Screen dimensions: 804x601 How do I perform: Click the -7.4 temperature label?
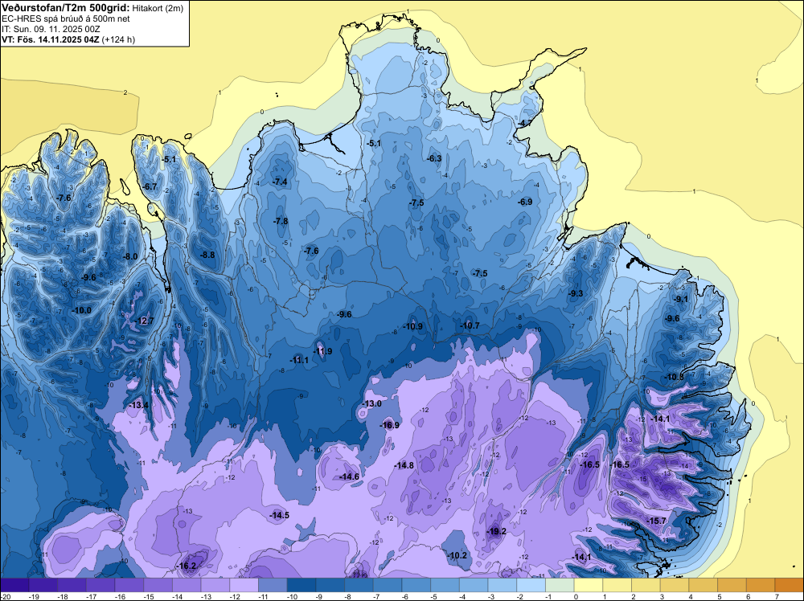pos(280,182)
